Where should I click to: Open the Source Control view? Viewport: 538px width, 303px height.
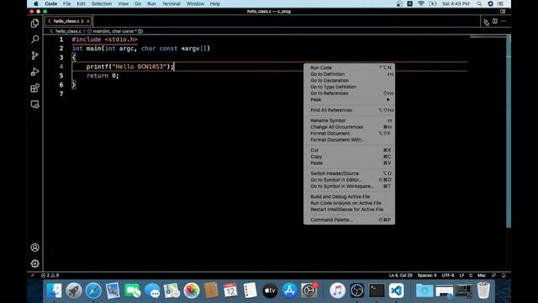pyautogui.click(x=34, y=56)
